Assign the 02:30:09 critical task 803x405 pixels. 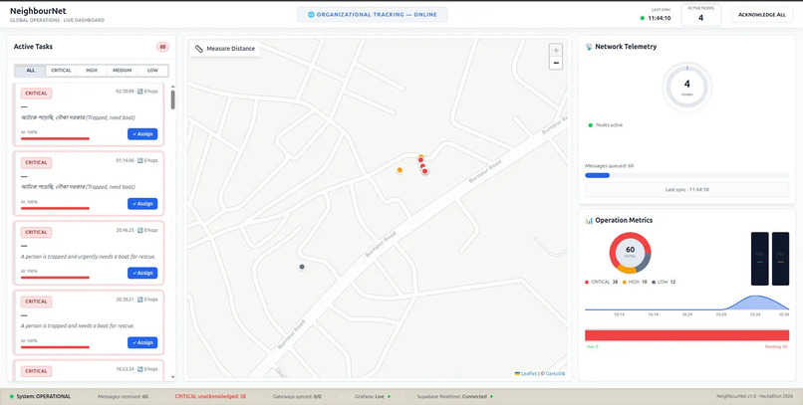coord(142,134)
